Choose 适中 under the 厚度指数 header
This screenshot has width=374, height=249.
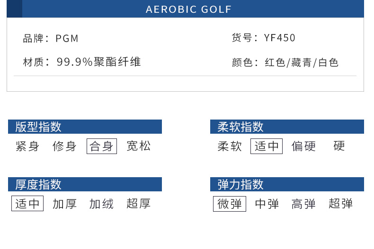click(27, 204)
